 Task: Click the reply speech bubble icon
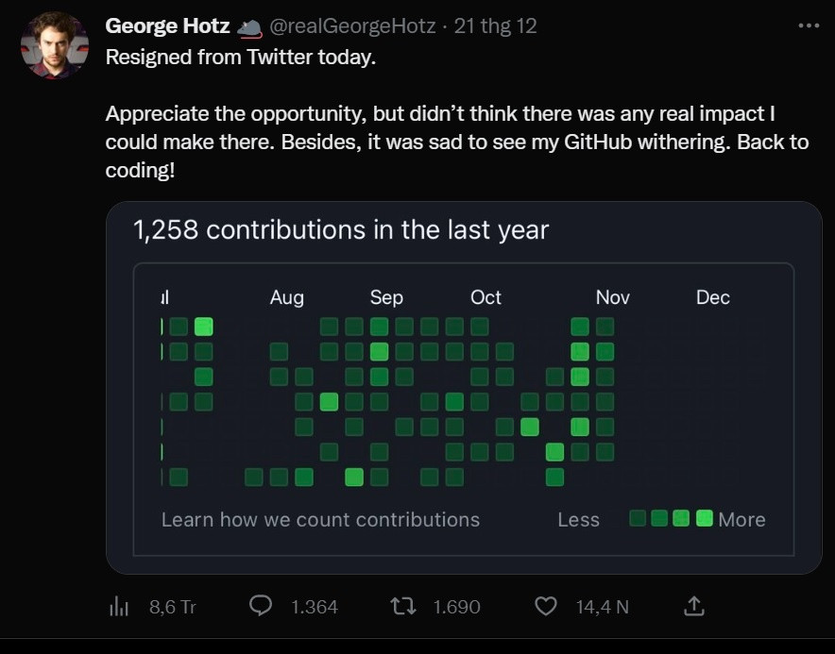point(261,606)
